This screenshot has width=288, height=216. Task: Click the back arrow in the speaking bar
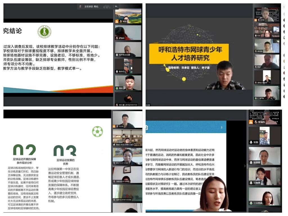pyautogui.click(x=116, y=6)
